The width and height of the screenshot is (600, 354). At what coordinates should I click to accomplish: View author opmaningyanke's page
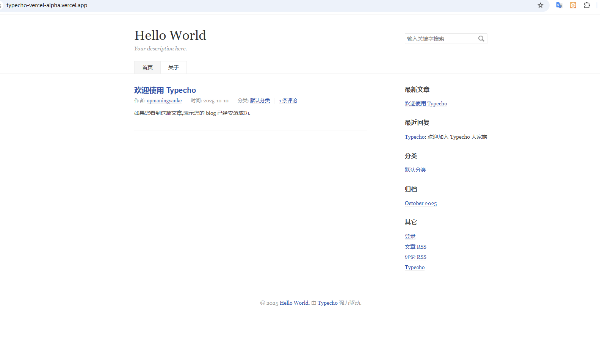click(164, 101)
